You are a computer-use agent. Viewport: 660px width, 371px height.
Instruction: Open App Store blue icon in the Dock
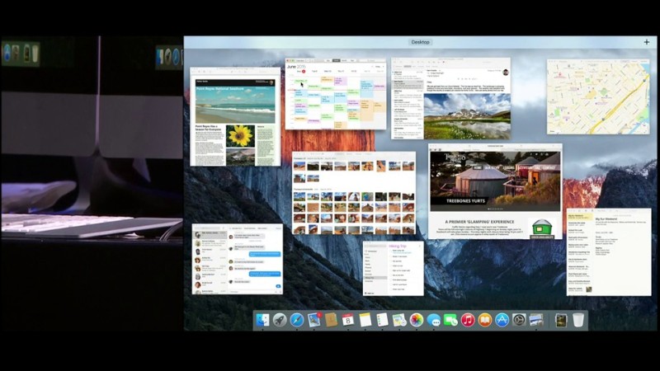tap(502, 320)
